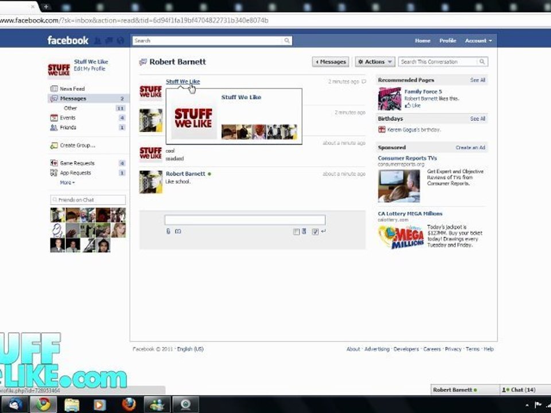The height and width of the screenshot is (413, 551).
Task: Launch Firefox from the taskbar
Action: coord(129,404)
